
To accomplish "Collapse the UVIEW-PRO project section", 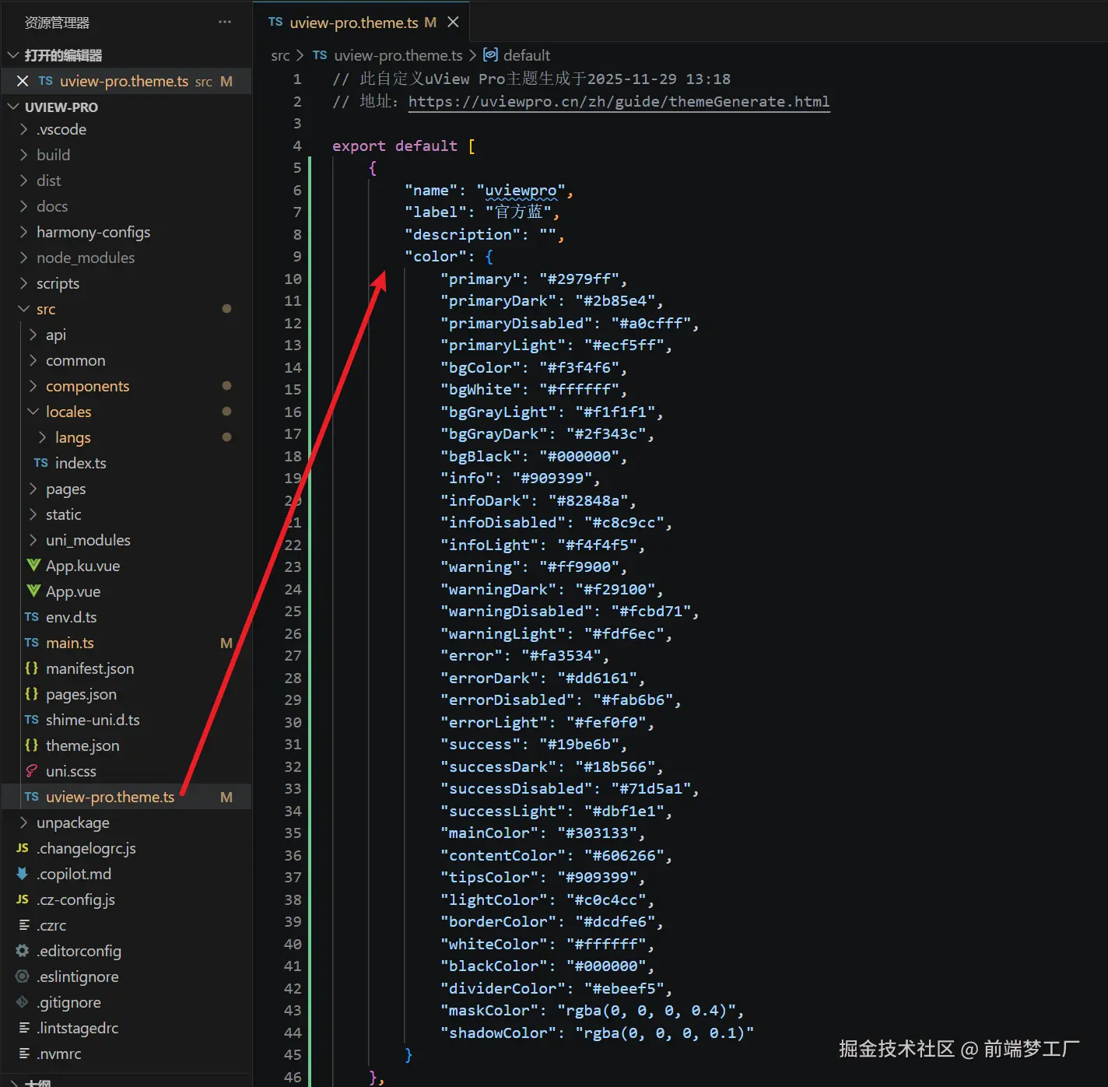I will tap(126, 107).
